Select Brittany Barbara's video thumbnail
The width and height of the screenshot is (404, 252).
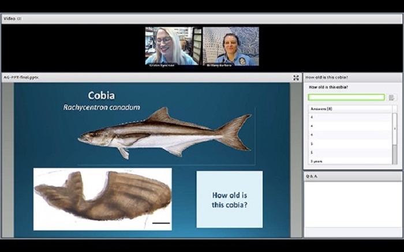pos(230,46)
